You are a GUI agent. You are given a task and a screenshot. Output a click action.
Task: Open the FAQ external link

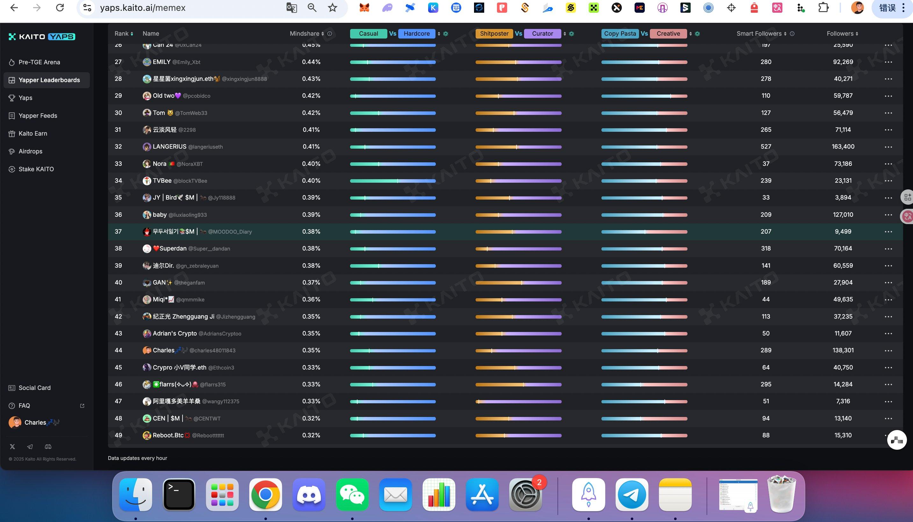click(x=82, y=406)
